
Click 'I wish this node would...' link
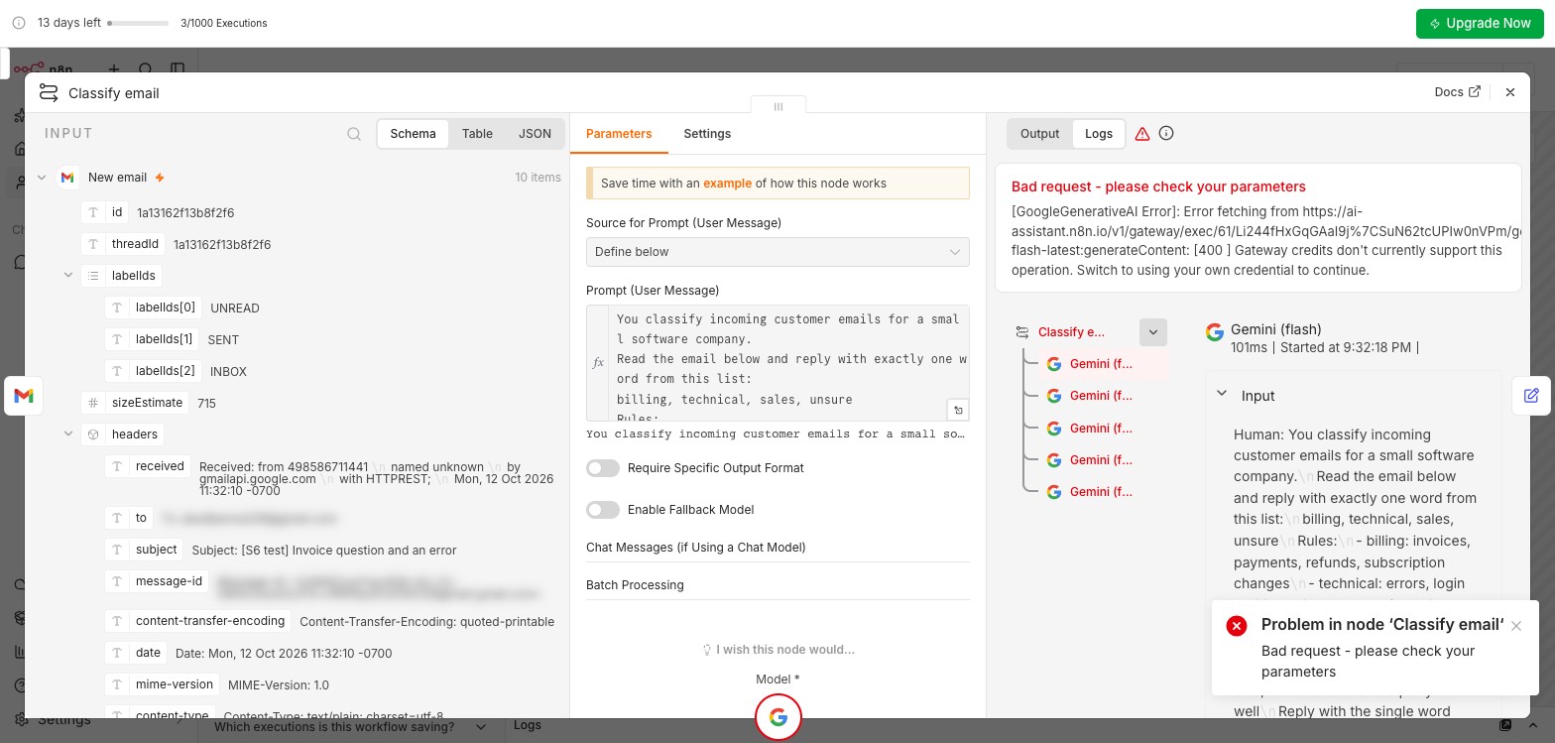778,650
